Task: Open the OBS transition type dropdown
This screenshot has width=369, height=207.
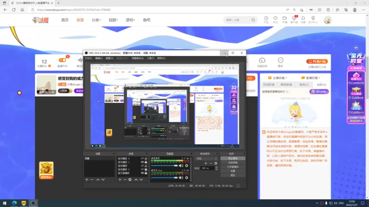Action: (x=206, y=159)
